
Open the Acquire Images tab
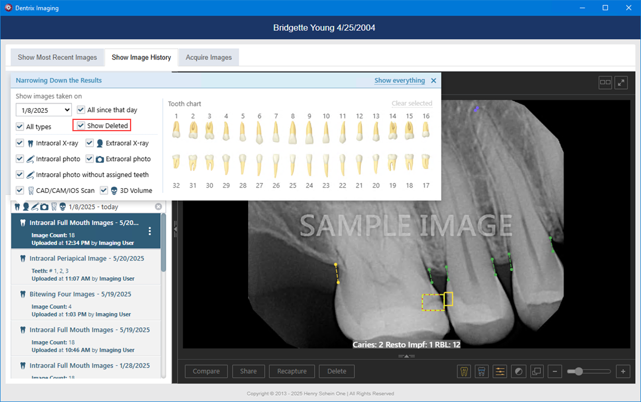click(x=208, y=57)
